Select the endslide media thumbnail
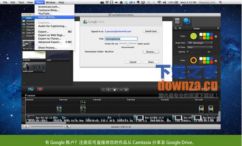 tap(34, 56)
